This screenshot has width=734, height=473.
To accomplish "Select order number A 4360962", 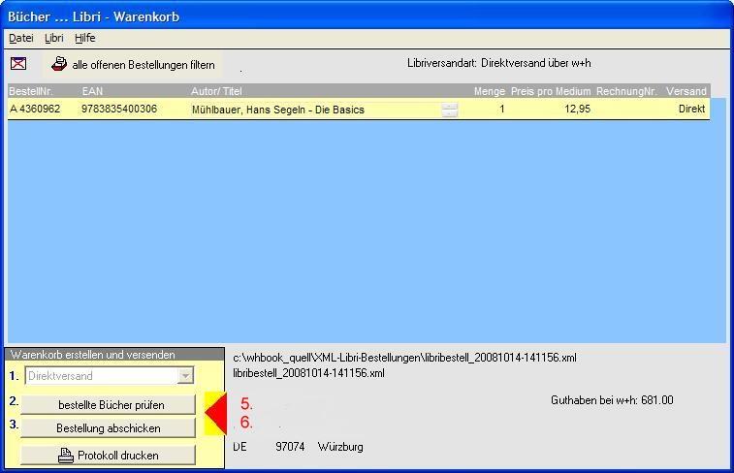I will 35,109.
